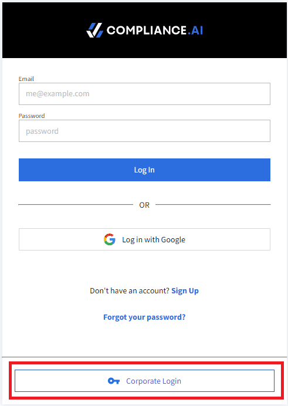Image resolution: width=288 pixels, height=406 pixels.
Task: Click the "Don't have an account?" text
Action: (130, 291)
